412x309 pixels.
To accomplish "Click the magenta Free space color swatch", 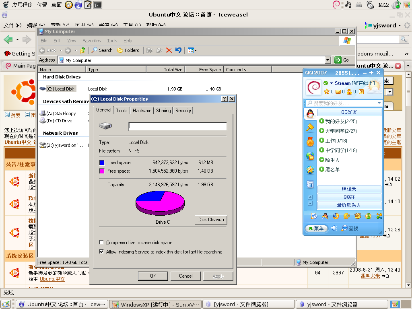I will point(102,171).
